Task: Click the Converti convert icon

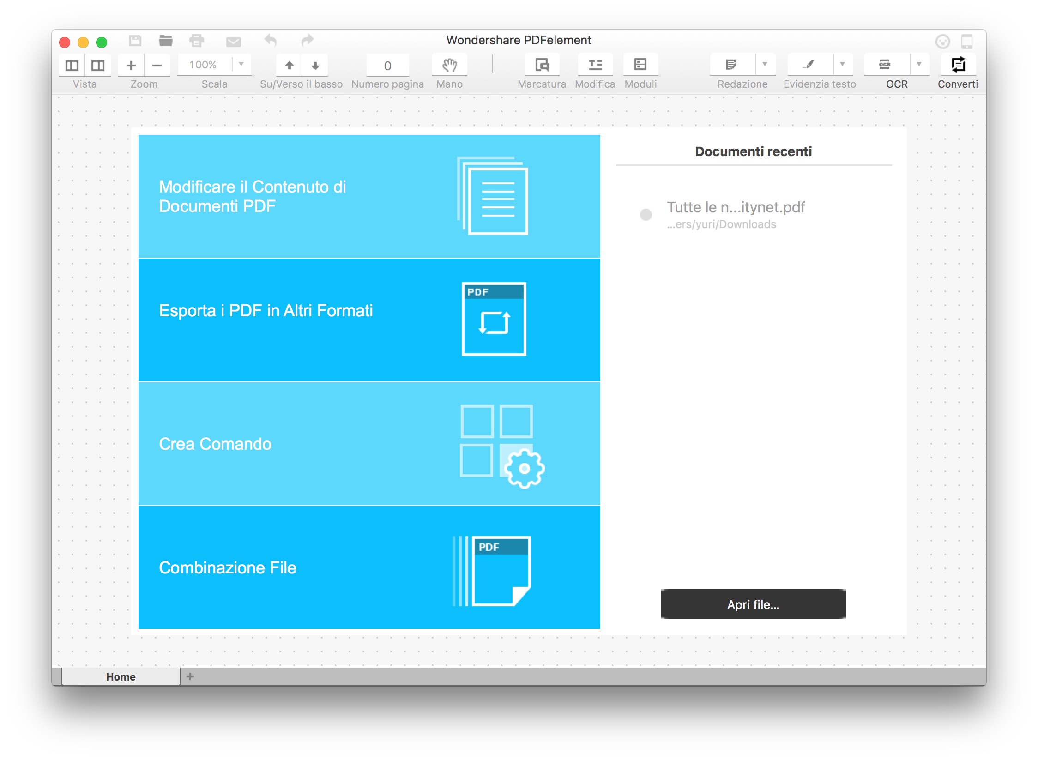Action: (x=958, y=65)
